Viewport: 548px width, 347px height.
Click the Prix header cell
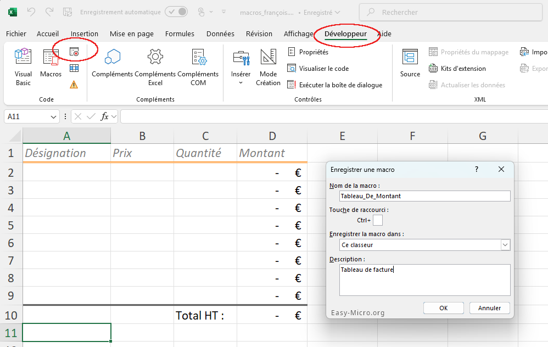(x=142, y=153)
